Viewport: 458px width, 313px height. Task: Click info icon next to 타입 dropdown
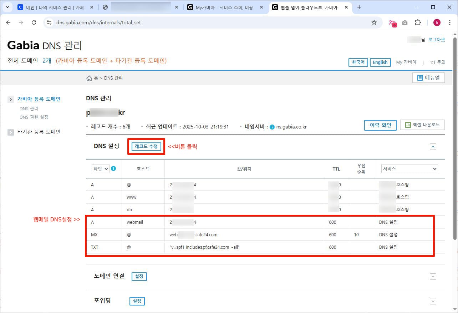click(x=113, y=168)
